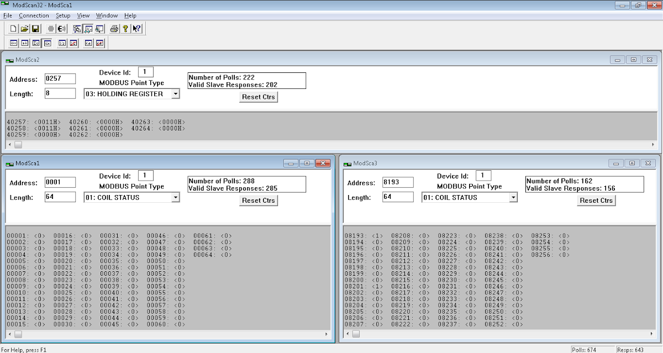Open the Connection menu
The height and width of the screenshot is (353, 663).
coord(34,15)
